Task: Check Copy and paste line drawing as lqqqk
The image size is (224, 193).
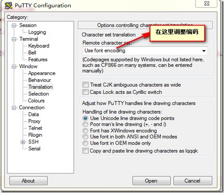Action: pyautogui.click(x=85, y=151)
